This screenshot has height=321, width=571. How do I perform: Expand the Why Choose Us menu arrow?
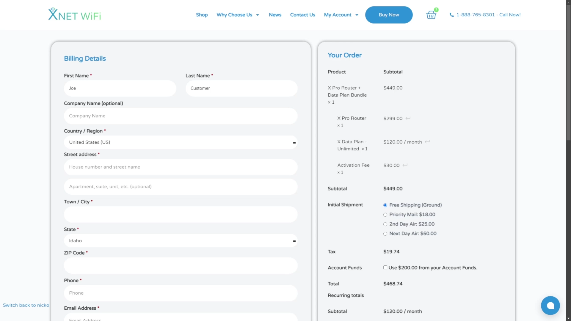point(258,15)
